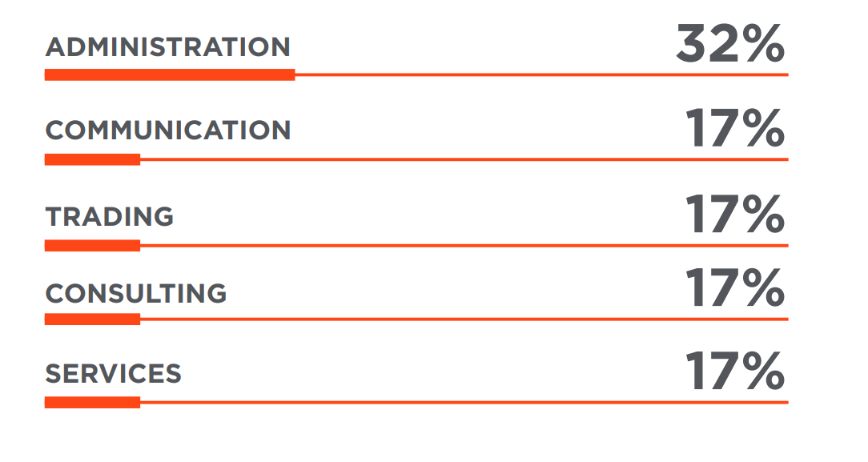
Task: Click the thin unfilled Administration track line
Action: tap(541, 74)
